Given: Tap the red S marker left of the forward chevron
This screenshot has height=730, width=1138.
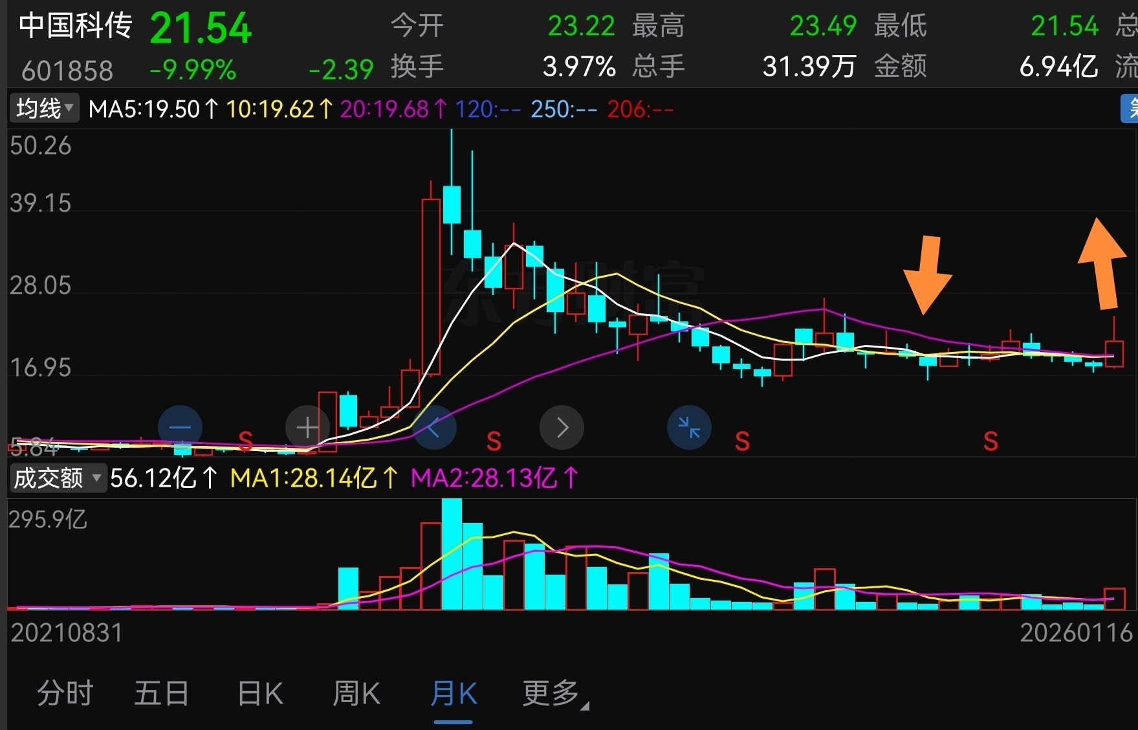Looking at the screenshot, I should pos(494,441).
